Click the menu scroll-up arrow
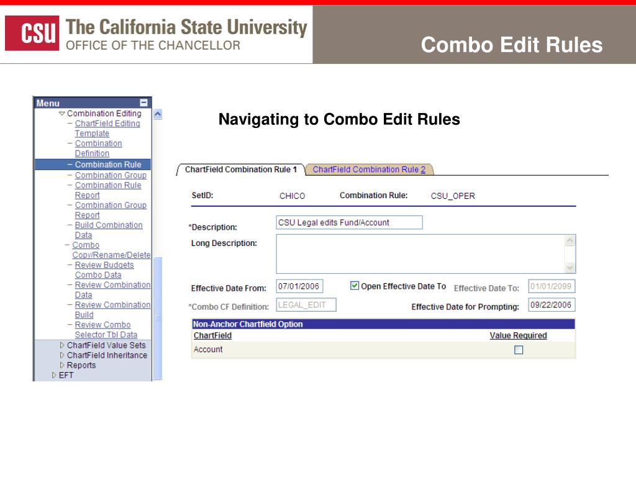636x477 pixels. (x=158, y=114)
